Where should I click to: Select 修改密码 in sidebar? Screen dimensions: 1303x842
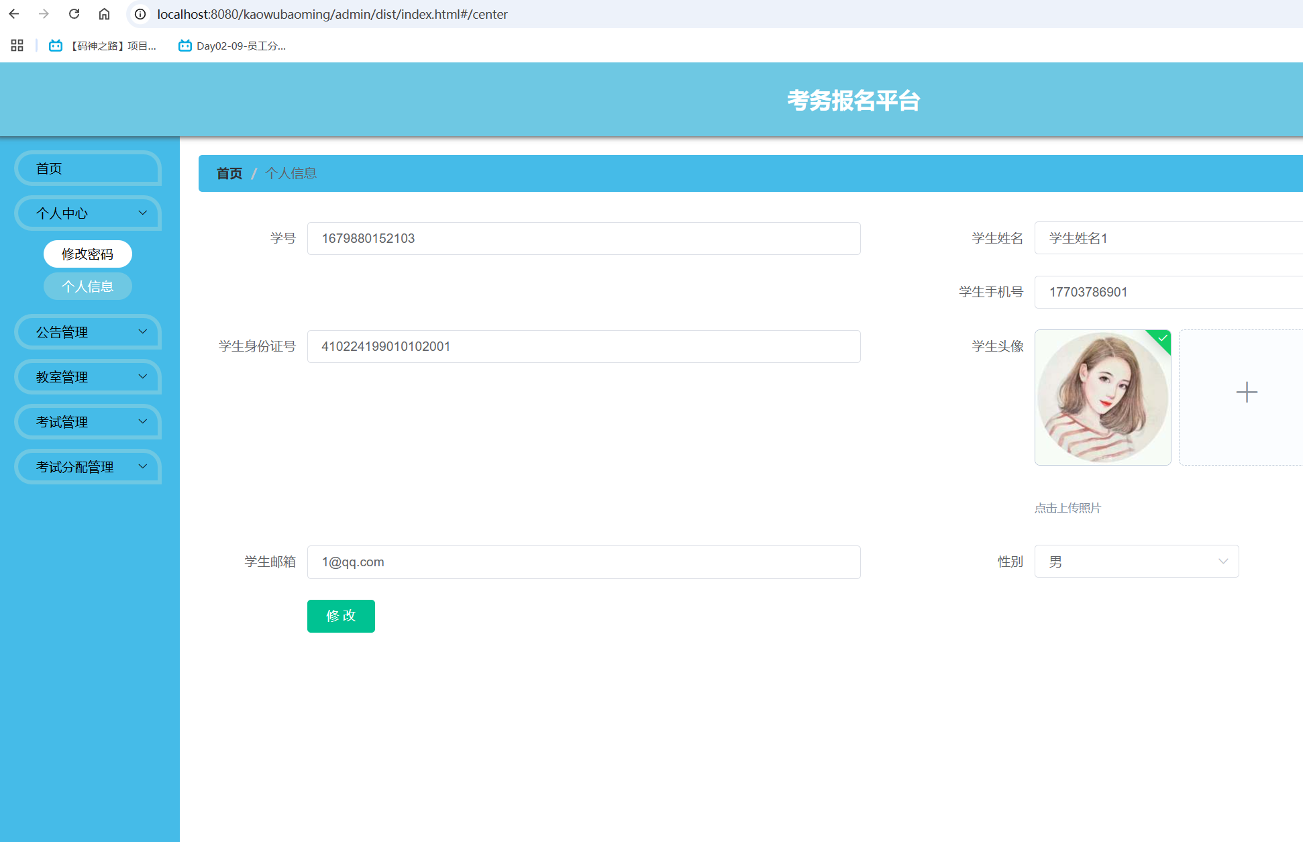pos(88,254)
